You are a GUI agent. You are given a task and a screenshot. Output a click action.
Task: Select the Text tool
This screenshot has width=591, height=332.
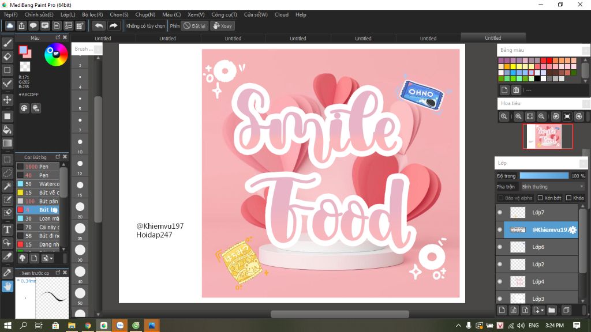(x=7, y=229)
